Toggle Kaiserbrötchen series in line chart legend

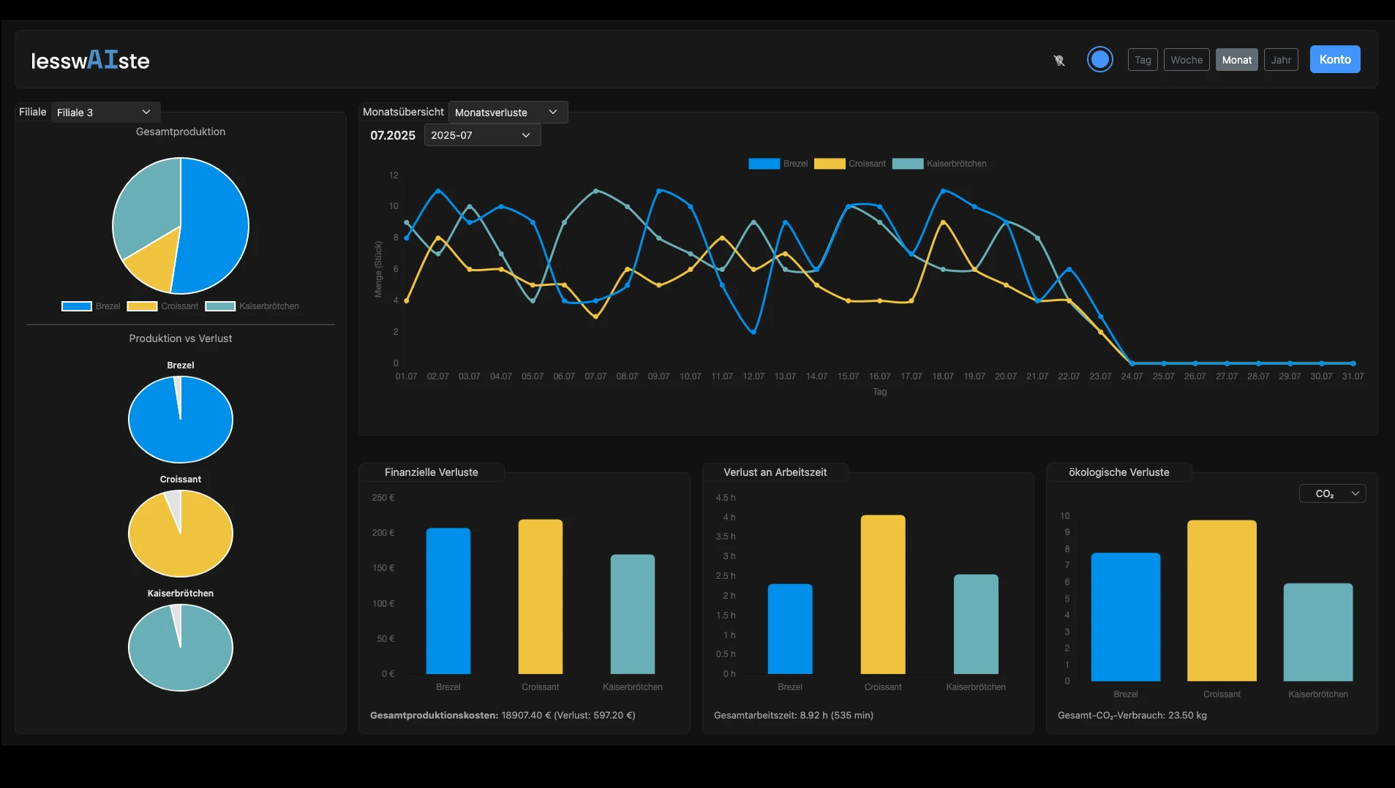(x=939, y=164)
